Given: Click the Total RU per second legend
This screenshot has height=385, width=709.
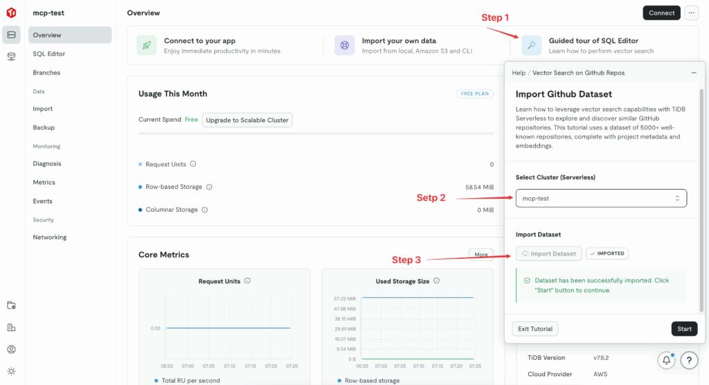Looking at the screenshot, I should [187, 380].
